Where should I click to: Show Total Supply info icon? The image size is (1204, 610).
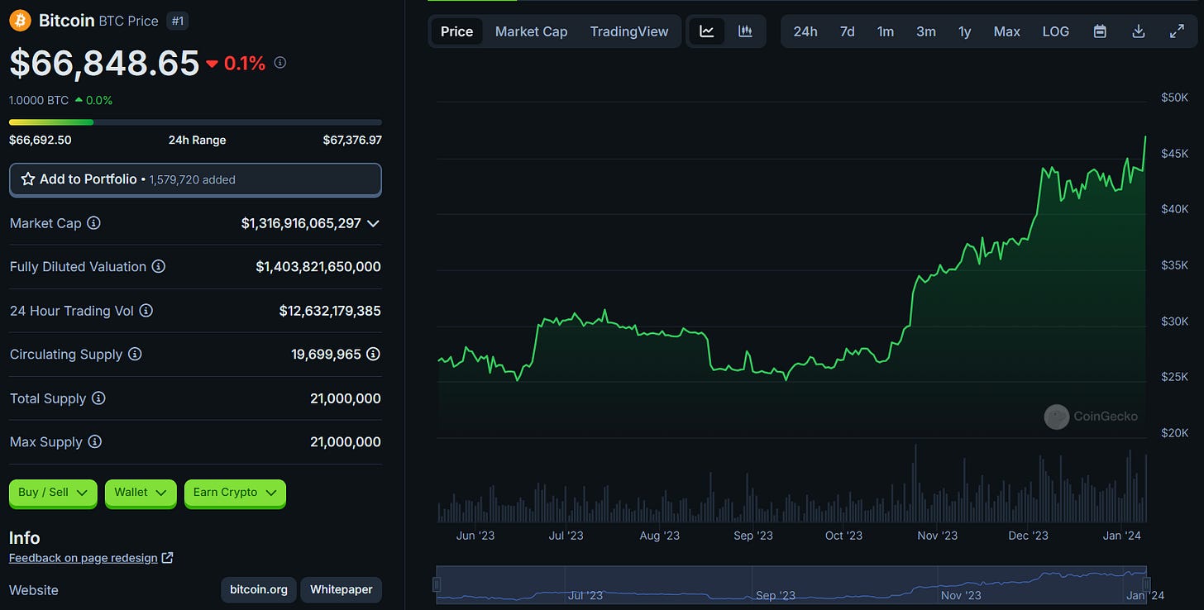tap(98, 398)
